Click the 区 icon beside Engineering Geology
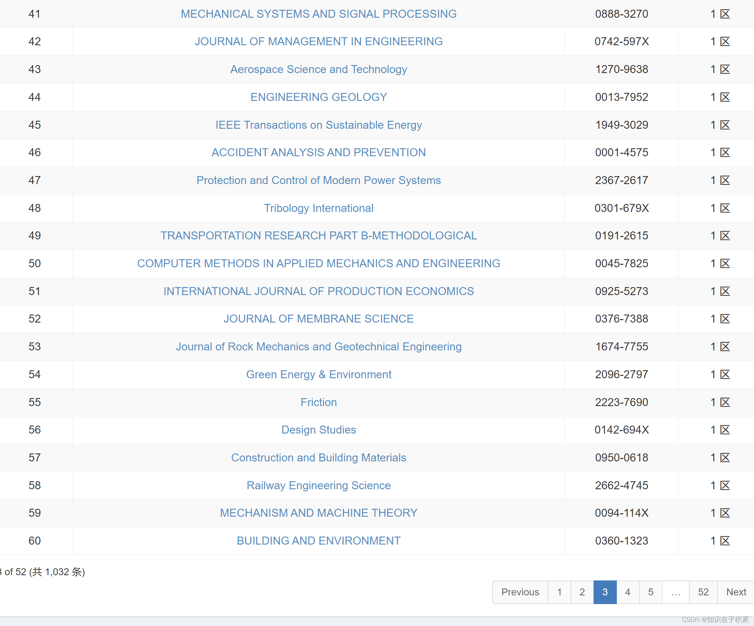This screenshot has height=626, width=754. click(725, 97)
